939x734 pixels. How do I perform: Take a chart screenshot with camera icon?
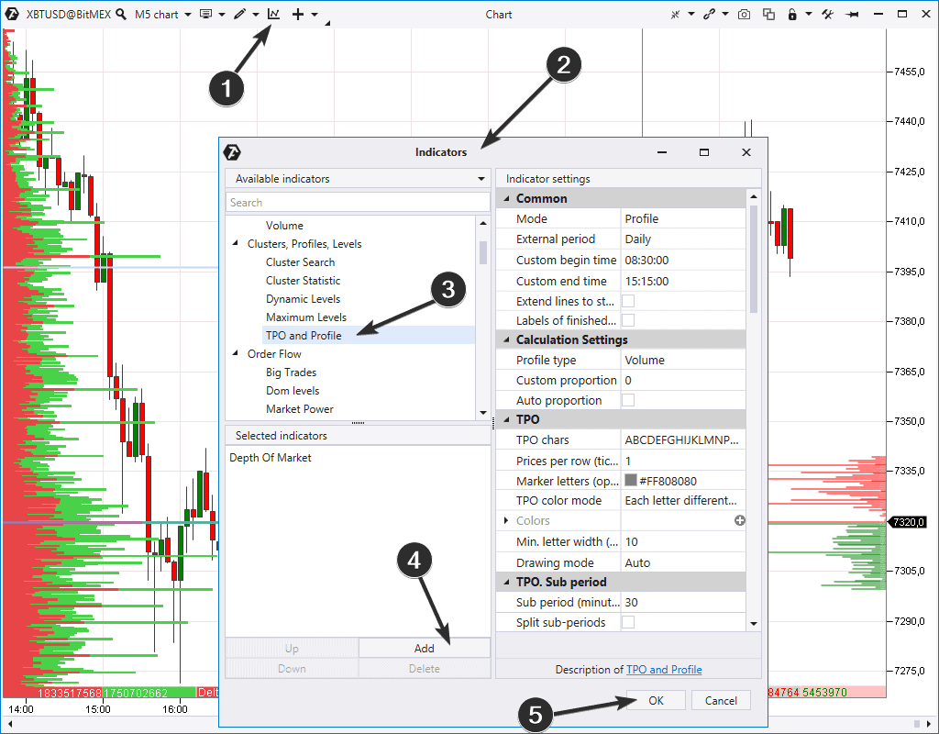(745, 15)
